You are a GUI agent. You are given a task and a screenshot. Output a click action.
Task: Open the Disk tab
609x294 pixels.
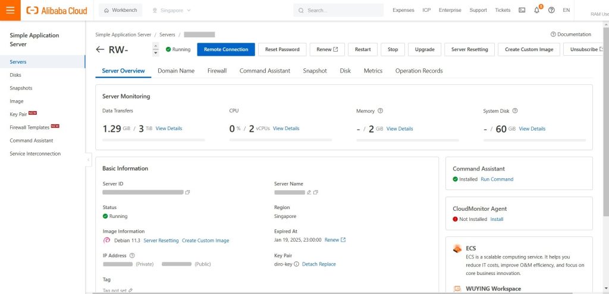(346, 71)
